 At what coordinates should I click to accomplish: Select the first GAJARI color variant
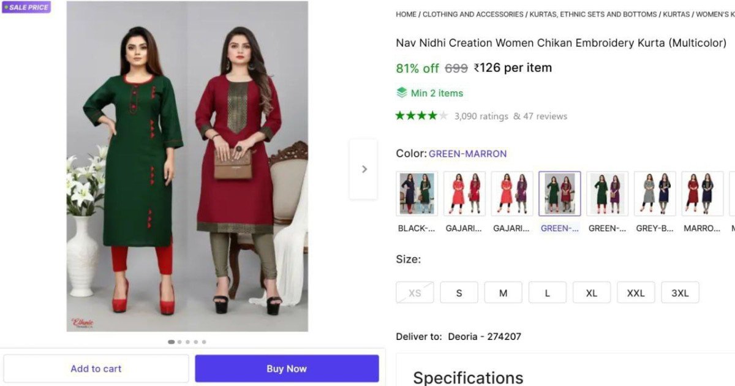(x=464, y=194)
